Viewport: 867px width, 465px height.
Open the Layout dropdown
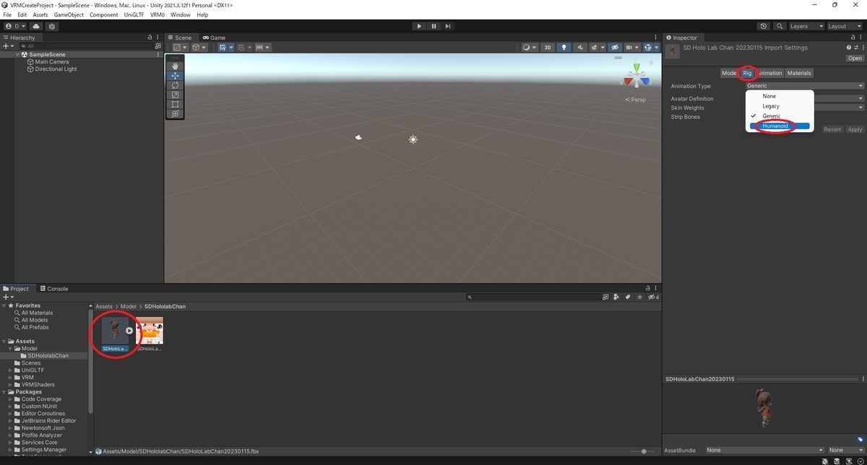coord(844,26)
